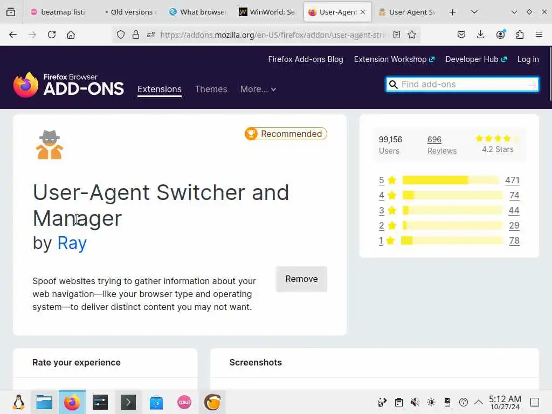Focus the Find add-ons search field
552x414 pixels.
(462, 85)
